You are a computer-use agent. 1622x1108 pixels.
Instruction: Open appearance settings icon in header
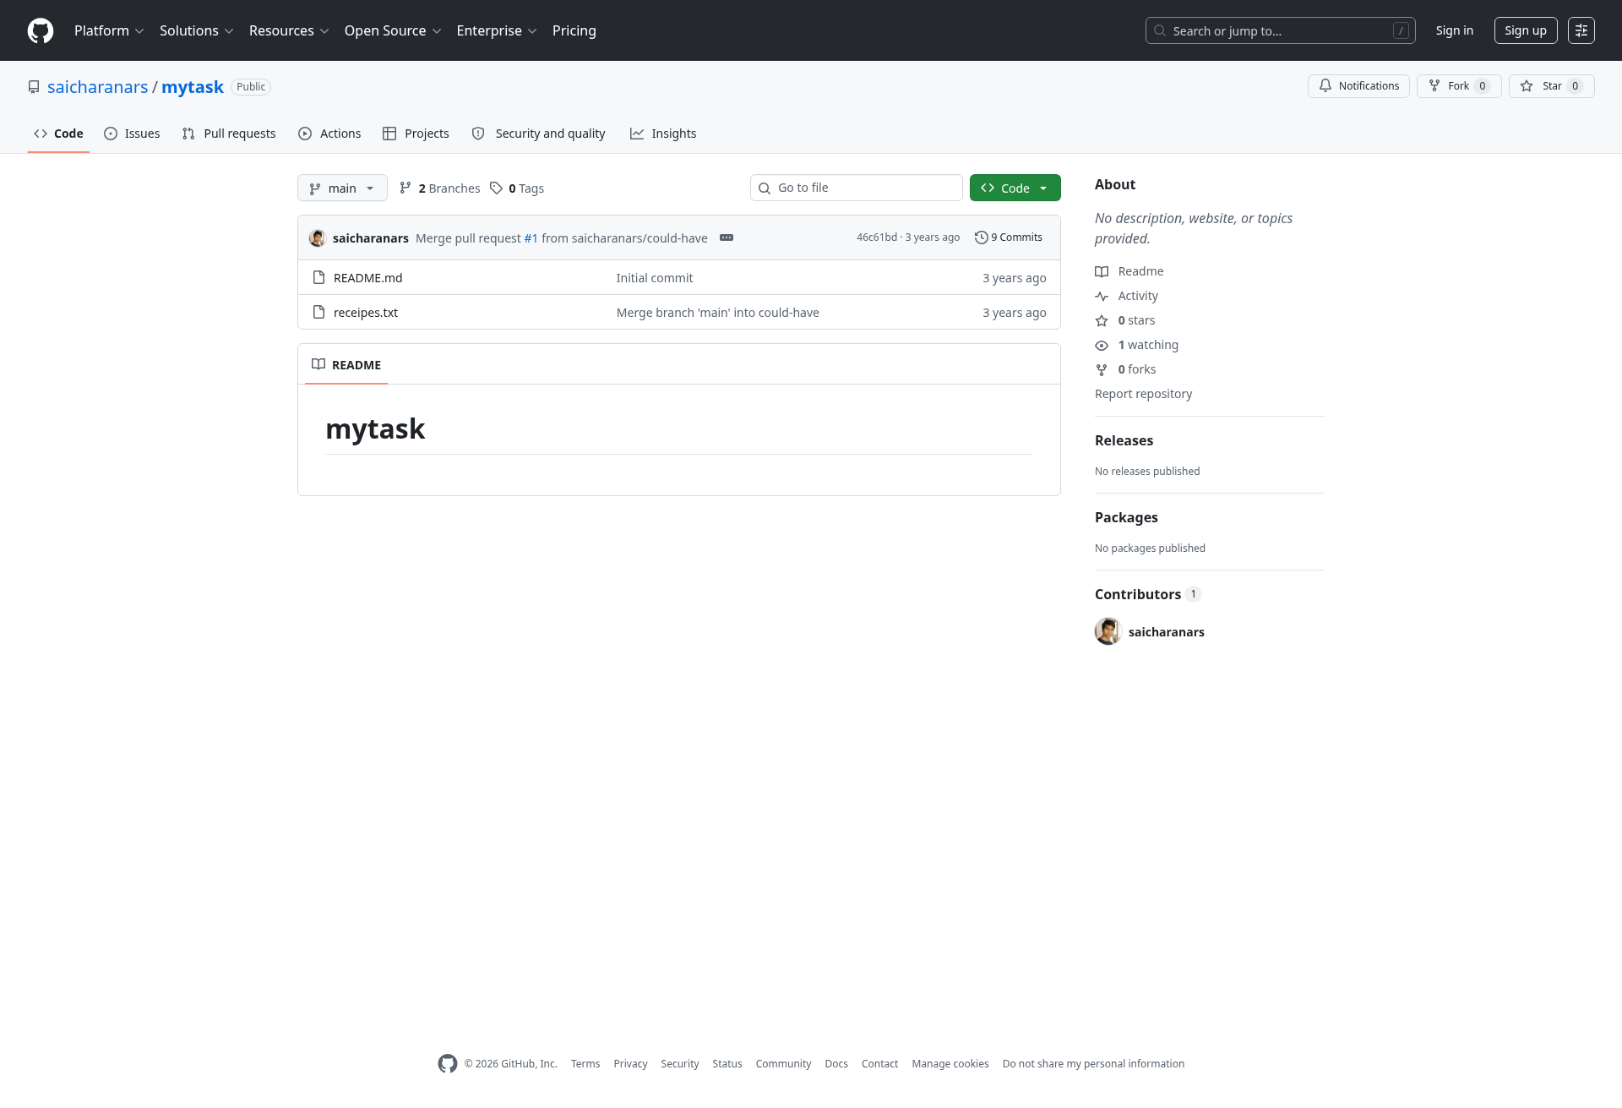pos(1581,30)
